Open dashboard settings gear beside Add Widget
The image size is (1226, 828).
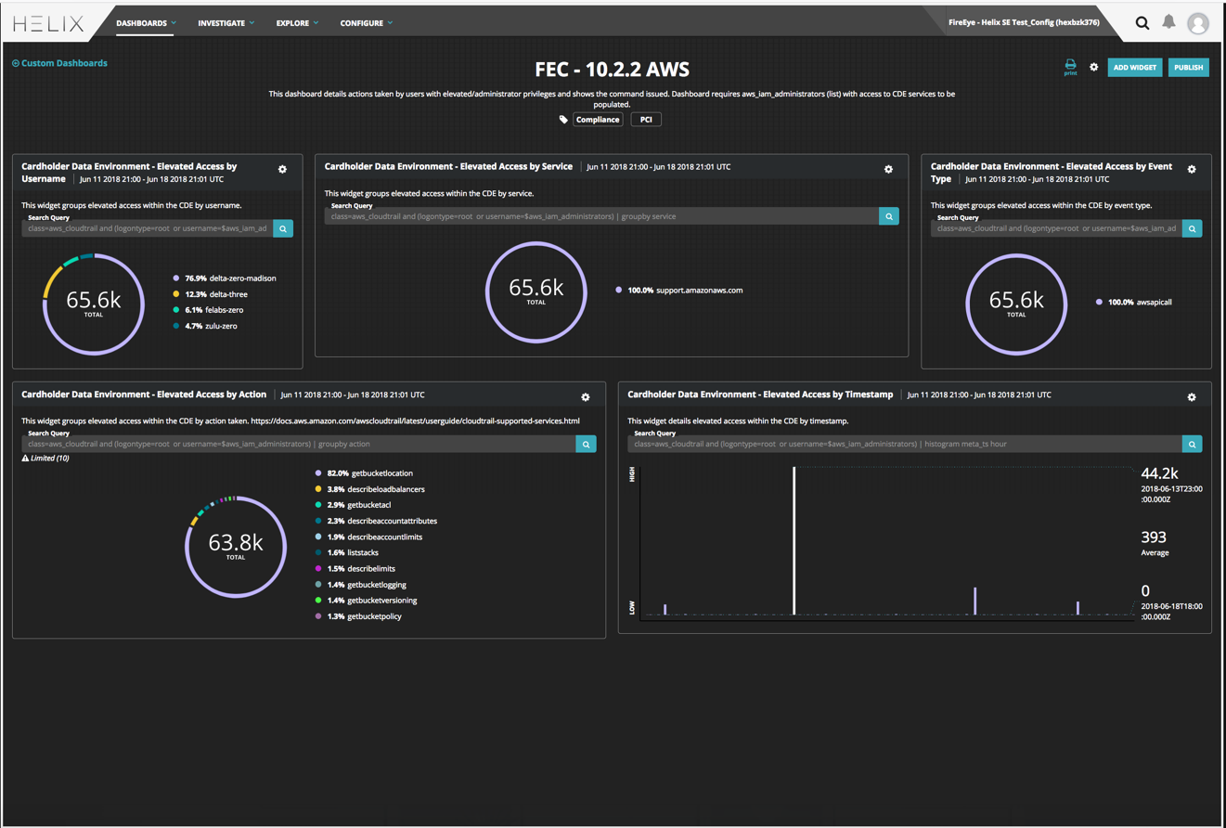[1093, 67]
